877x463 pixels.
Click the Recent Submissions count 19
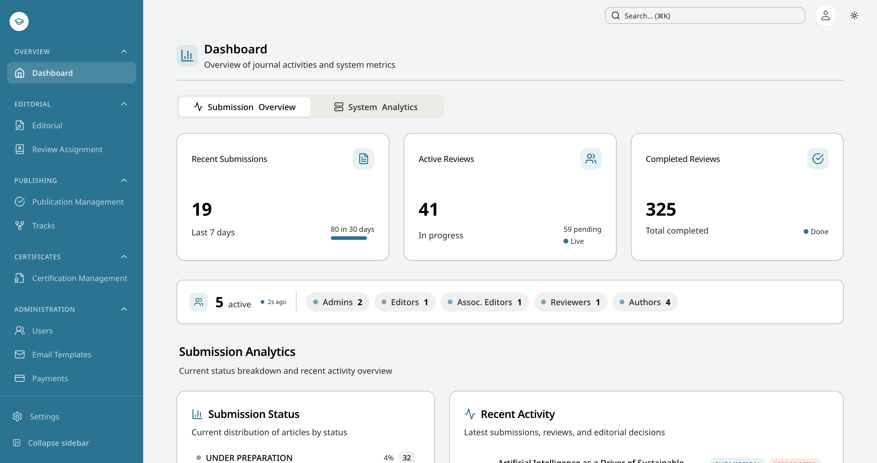[x=202, y=209]
